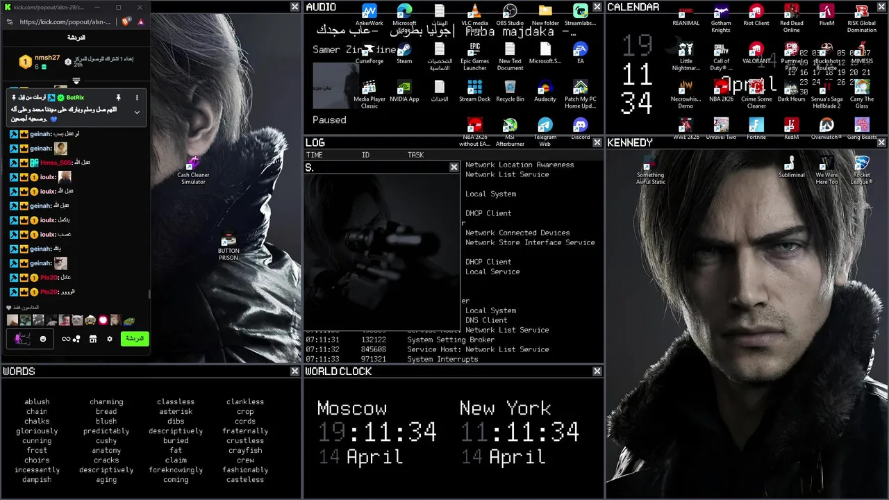
Task: Open the MSI Afterburner shortcut
Action: pyautogui.click(x=510, y=132)
